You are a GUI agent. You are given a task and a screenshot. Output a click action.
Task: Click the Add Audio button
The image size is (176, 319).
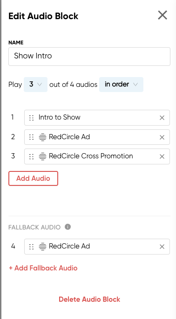[x=33, y=178]
